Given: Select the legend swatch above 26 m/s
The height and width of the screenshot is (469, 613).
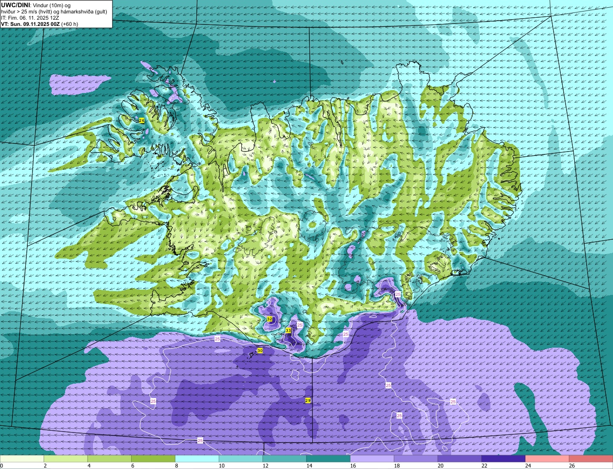Looking at the screenshot, I should pos(591,458).
